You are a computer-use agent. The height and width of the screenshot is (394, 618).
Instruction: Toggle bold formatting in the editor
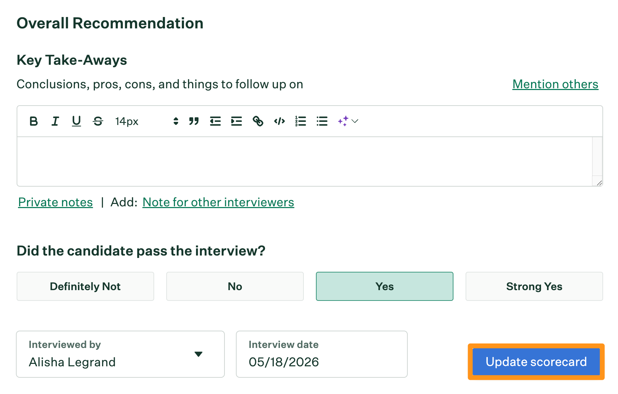click(x=34, y=121)
